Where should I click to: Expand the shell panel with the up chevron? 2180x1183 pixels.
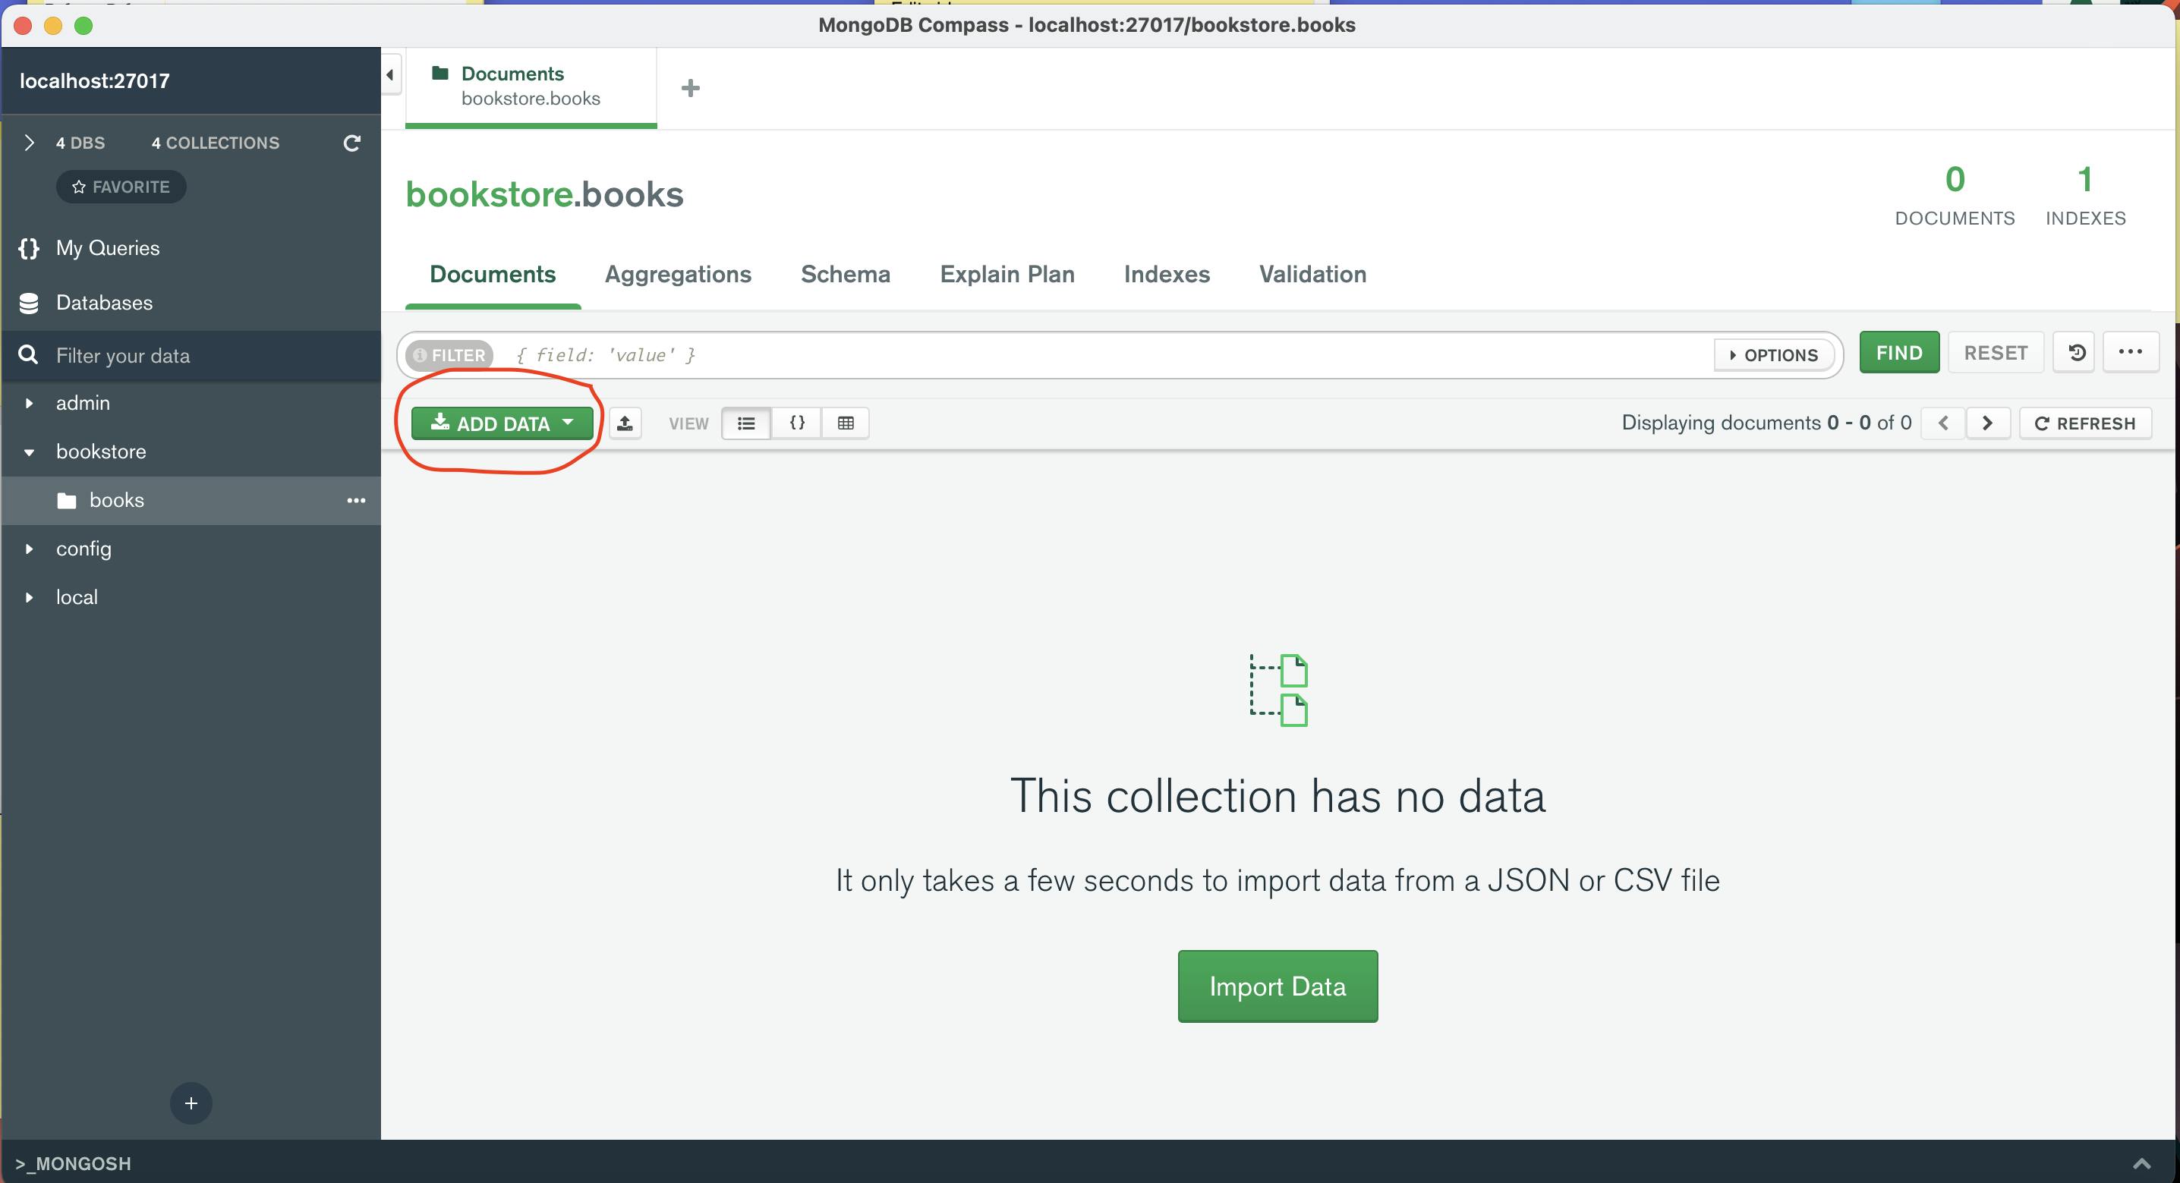(x=2141, y=1163)
